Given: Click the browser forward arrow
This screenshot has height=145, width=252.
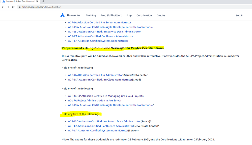Looking at the screenshot, I should (8, 7).
